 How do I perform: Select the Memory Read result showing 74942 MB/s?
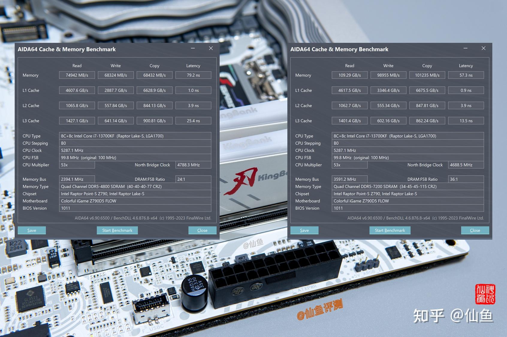tap(77, 75)
